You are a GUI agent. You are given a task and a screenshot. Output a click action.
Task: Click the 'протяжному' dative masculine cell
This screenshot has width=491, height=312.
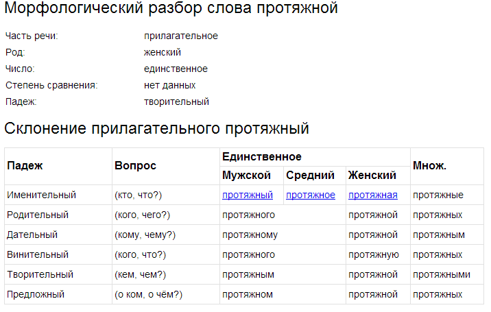250,235
